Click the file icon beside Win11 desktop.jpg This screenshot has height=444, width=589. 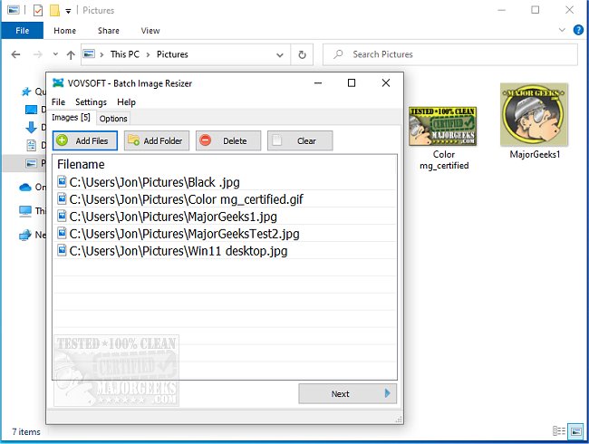click(x=62, y=250)
